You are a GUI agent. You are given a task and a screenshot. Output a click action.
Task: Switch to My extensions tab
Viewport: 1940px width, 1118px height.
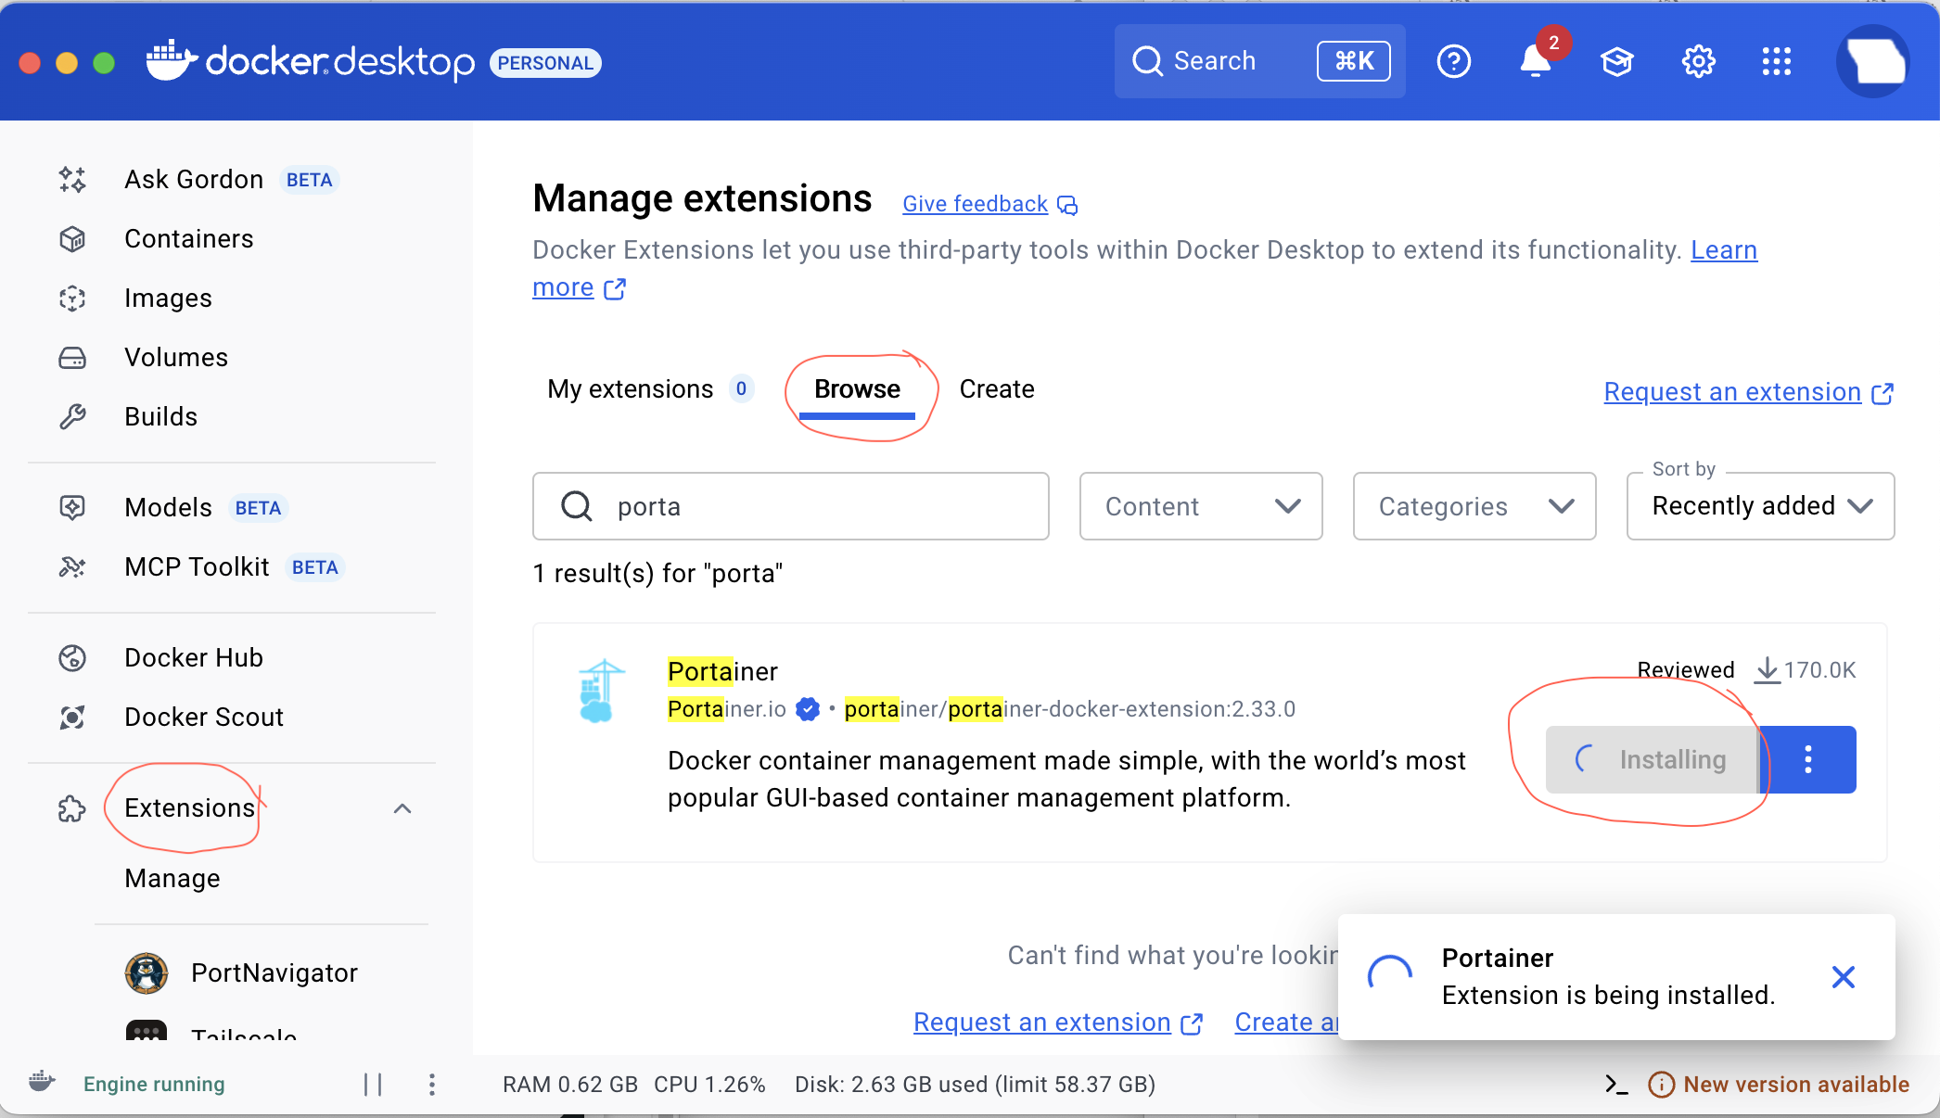click(x=649, y=388)
